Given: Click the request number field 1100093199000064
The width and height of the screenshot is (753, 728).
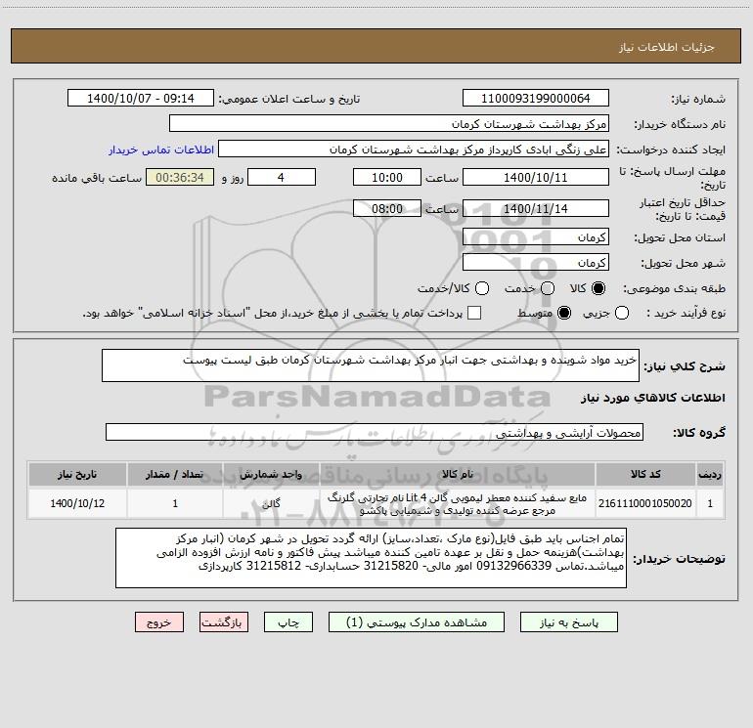Looking at the screenshot, I should 536,99.
